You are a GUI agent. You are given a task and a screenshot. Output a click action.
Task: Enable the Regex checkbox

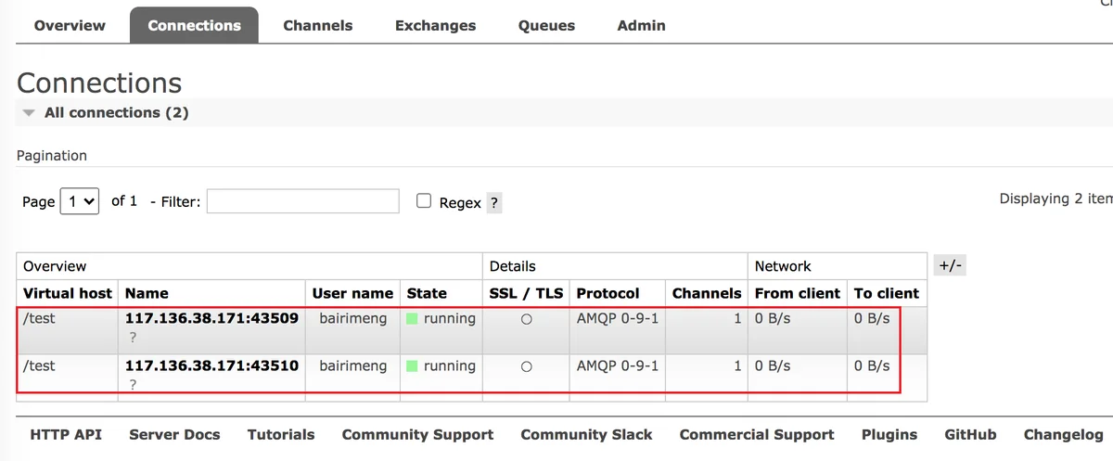point(424,201)
